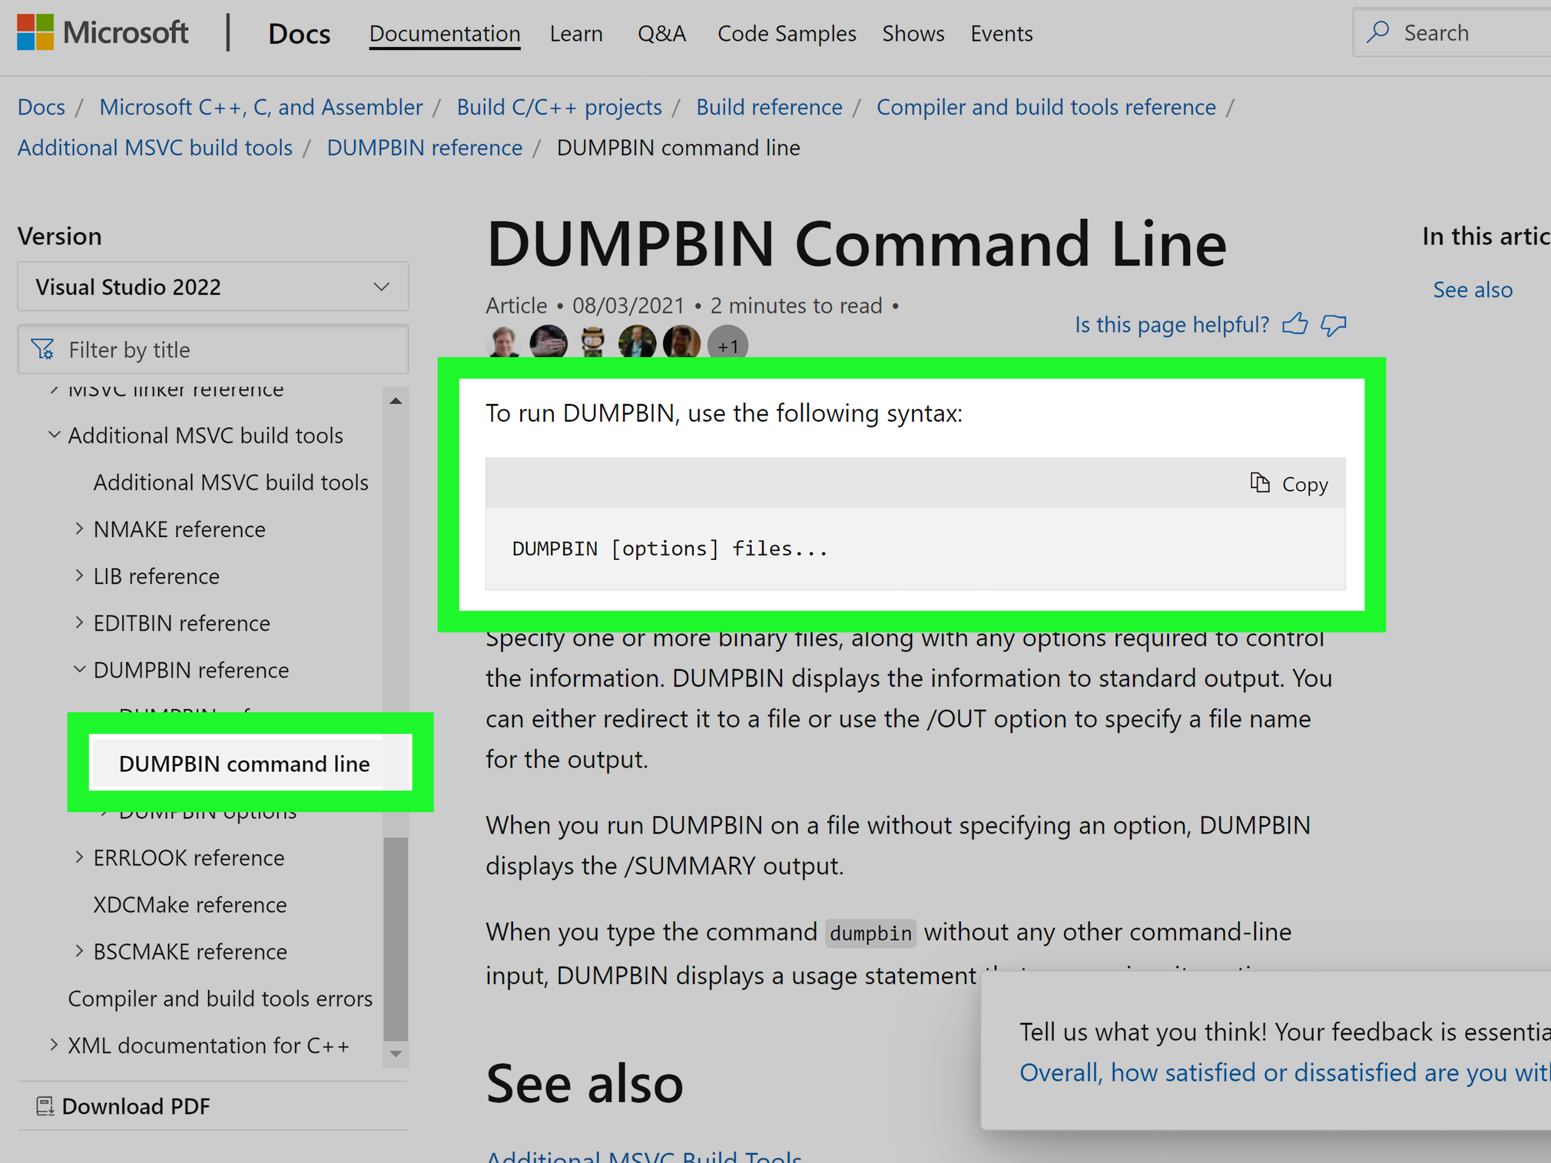Screen dimensions: 1551x1163
Task: Expand the NMAKE reference tree item
Action: click(79, 529)
